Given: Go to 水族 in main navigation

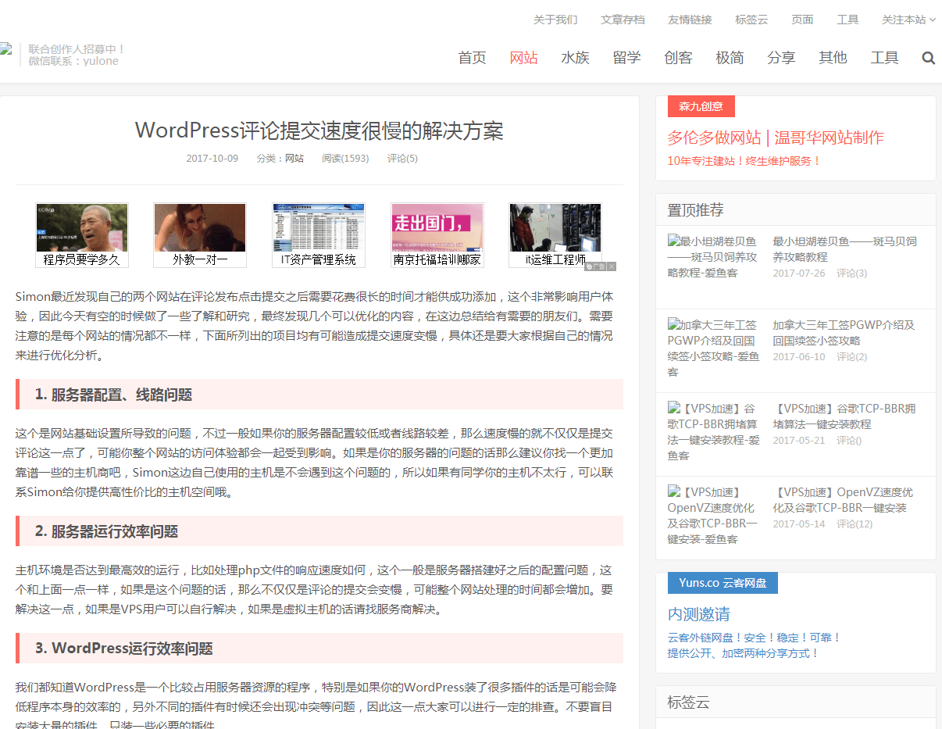Looking at the screenshot, I should pyautogui.click(x=575, y=58).
